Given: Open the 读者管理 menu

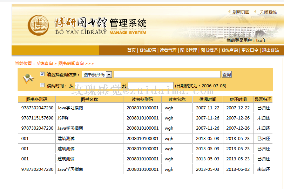Looking at the screenshot, I should pos(168,50).
